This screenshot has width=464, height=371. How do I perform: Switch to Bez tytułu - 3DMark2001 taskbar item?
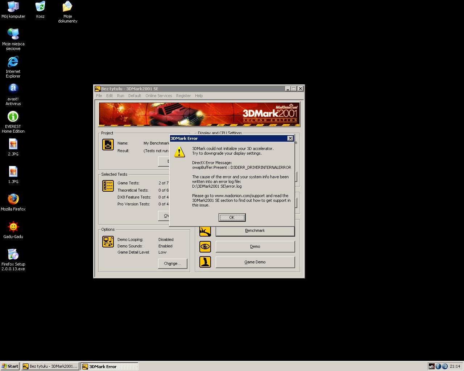coord(50,366)
